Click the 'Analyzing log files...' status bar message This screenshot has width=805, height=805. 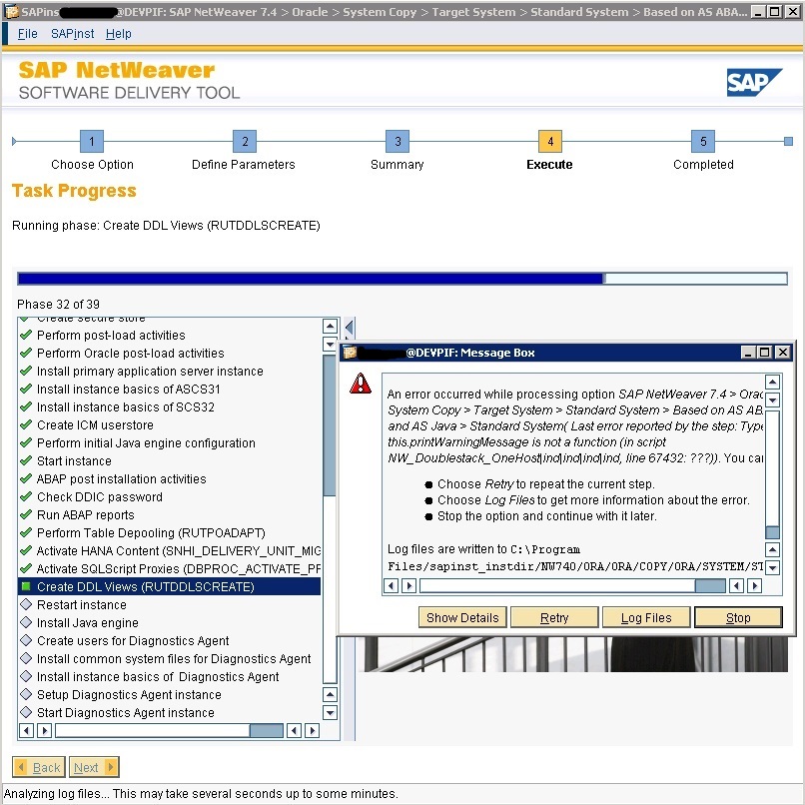click(x=201, y=794)
